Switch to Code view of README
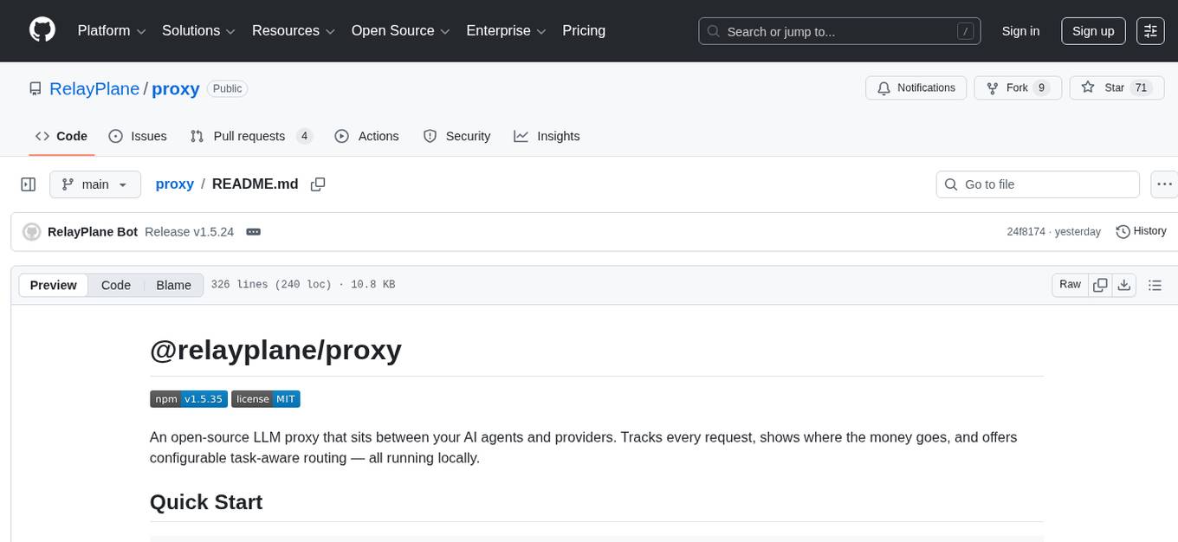 pyautogui.click(x=115, y=285)
